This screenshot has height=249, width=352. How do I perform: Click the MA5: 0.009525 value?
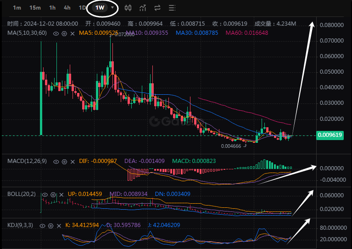click(x=99, y=33)
